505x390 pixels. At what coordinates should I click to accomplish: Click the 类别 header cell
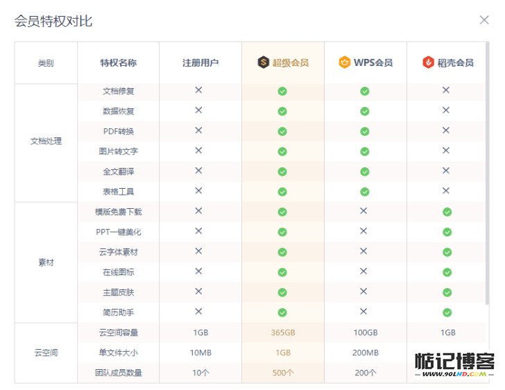[x=46, y=63]
